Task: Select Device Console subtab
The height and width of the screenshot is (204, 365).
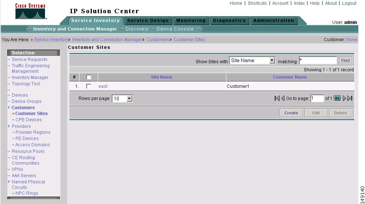Action: click(175, 29)
